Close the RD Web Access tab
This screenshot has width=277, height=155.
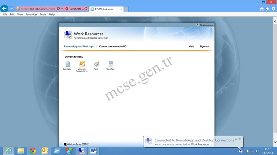coord(121,9)
